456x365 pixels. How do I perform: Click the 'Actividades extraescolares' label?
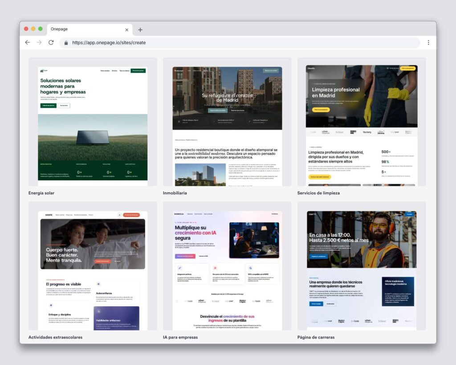click(x=55, y=337)
